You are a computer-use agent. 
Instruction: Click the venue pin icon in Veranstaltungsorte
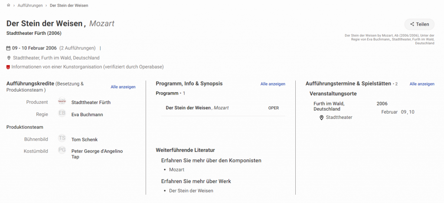point(321,118)
